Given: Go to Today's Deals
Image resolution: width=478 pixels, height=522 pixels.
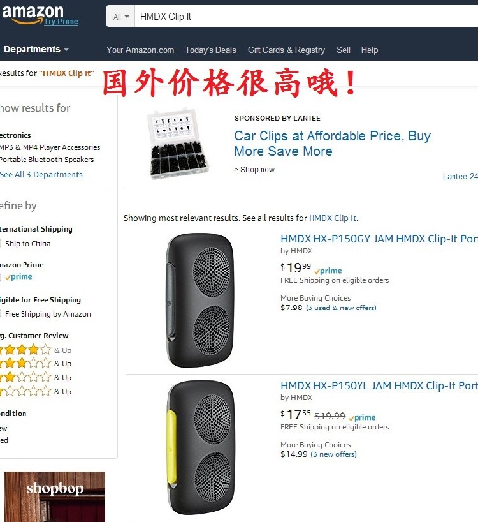Looking at the screenshot, I should 210,50.
